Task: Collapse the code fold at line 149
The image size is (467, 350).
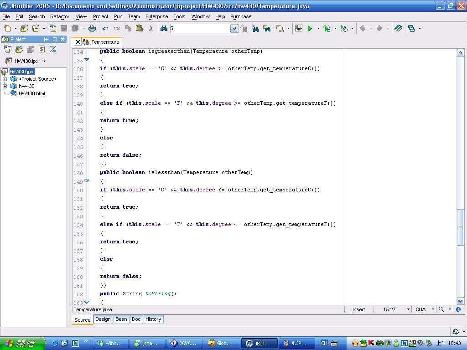Action: (86, 181)
